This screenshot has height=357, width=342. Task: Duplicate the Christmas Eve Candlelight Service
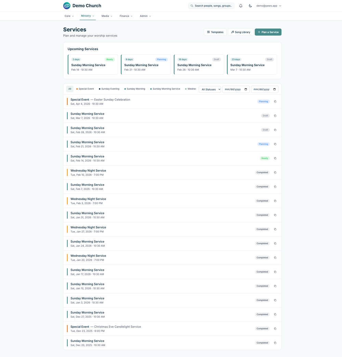(x=275, y=329)
